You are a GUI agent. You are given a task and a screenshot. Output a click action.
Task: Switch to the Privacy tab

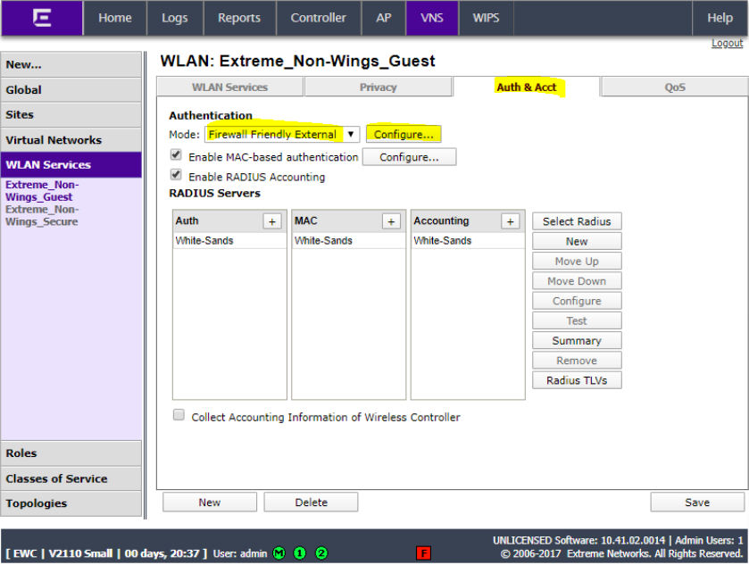pos(378,87)
